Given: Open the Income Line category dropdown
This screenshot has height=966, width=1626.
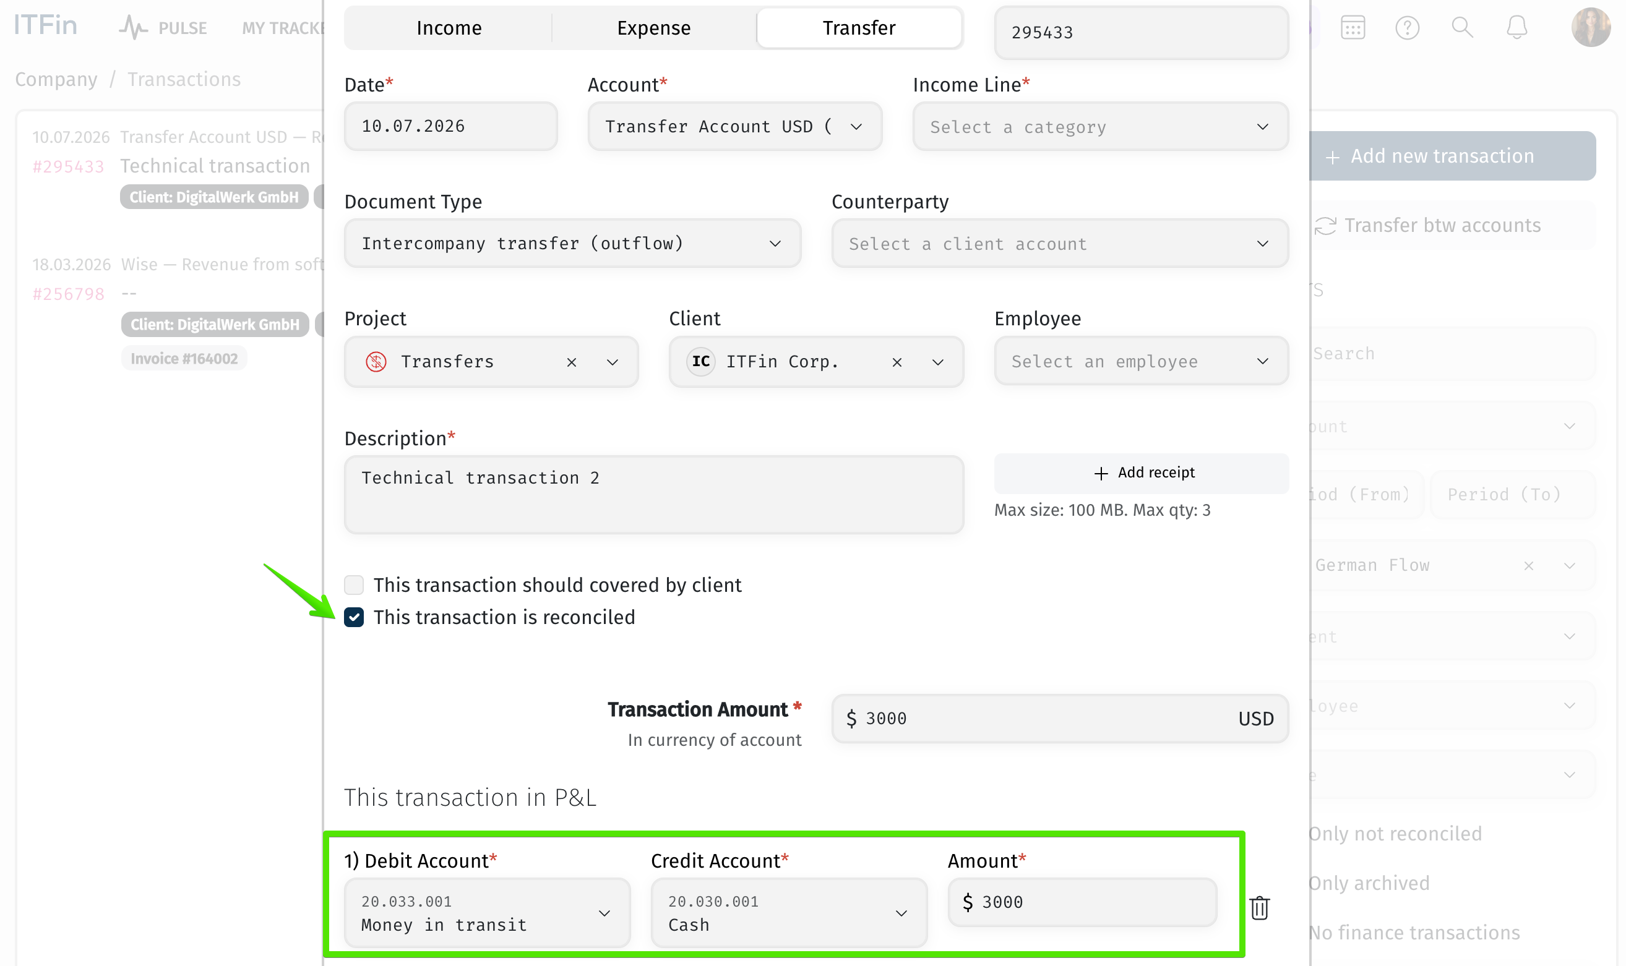Looking at the screenshot, I should pyautogui.click(x=1100, y=126).
